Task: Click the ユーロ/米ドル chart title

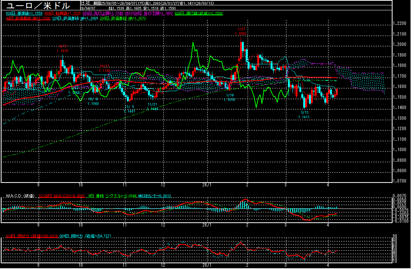Action: tap(38, 6)
